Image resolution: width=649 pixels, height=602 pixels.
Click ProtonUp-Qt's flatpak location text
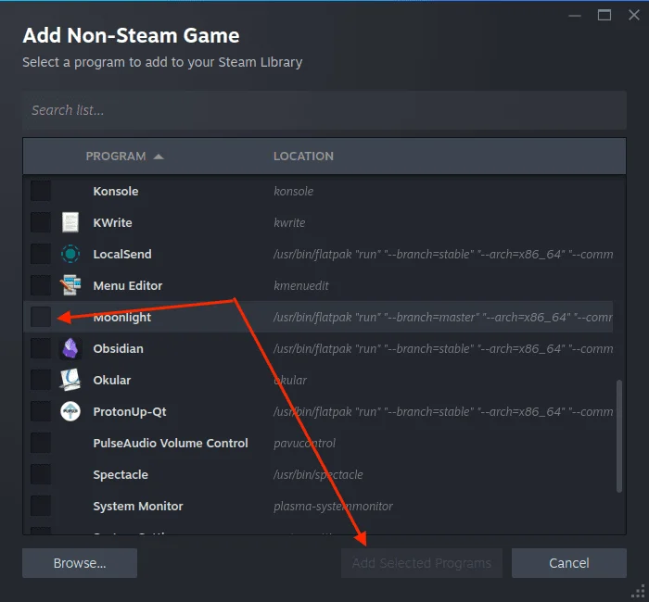pyautogui.click(x=443, y=412)
